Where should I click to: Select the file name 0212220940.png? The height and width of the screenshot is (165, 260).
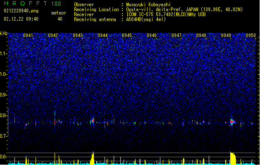tap(21, 11)
